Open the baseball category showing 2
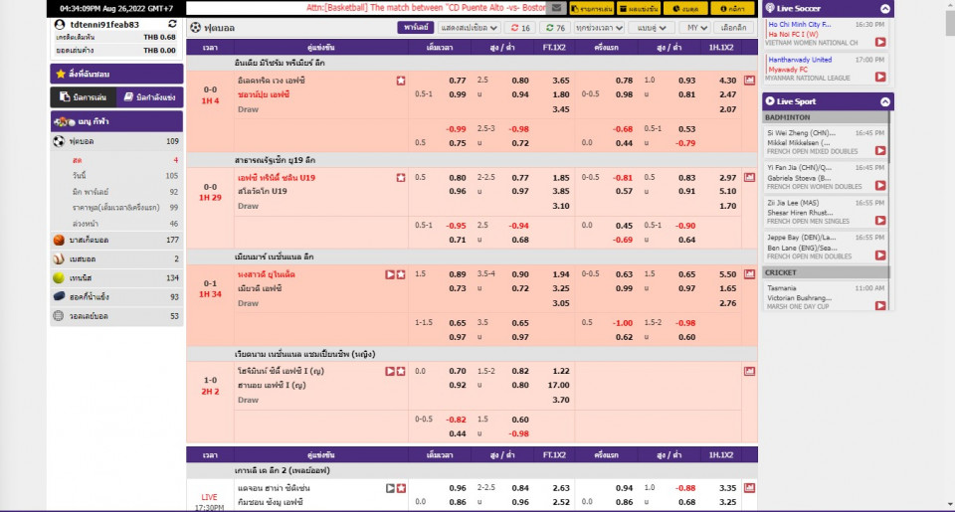This screenshot has height=512, width=955. [116, 258]
